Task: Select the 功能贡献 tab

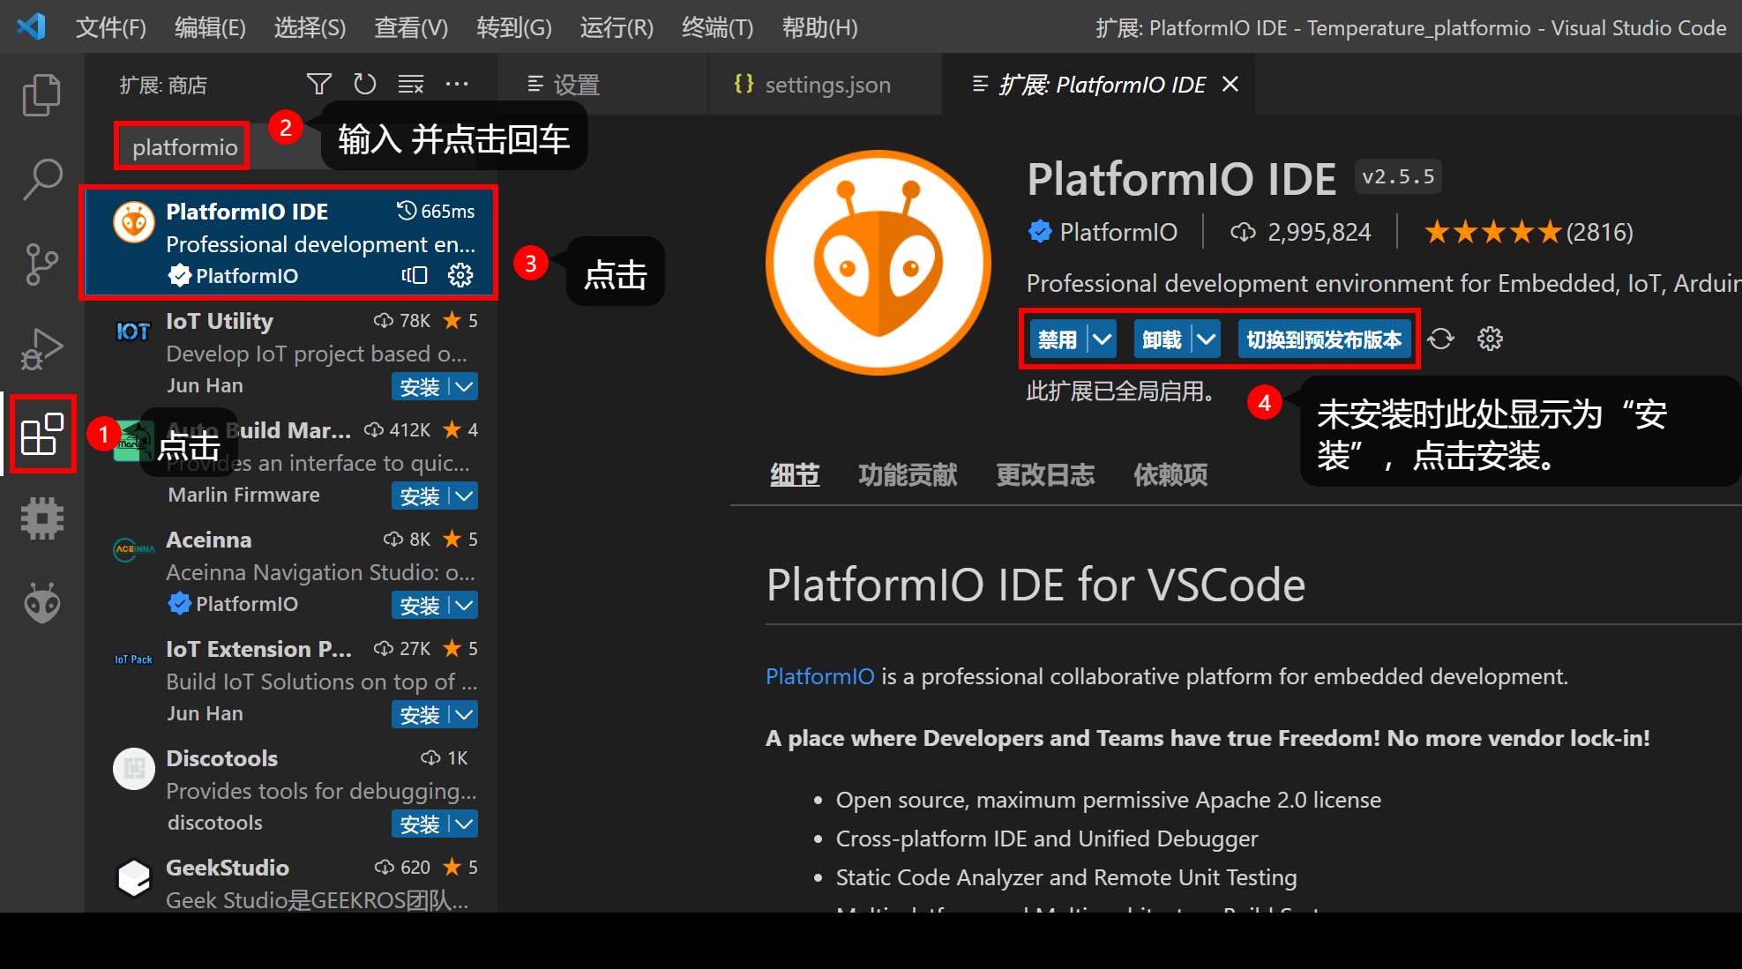Action: [908, 474]
